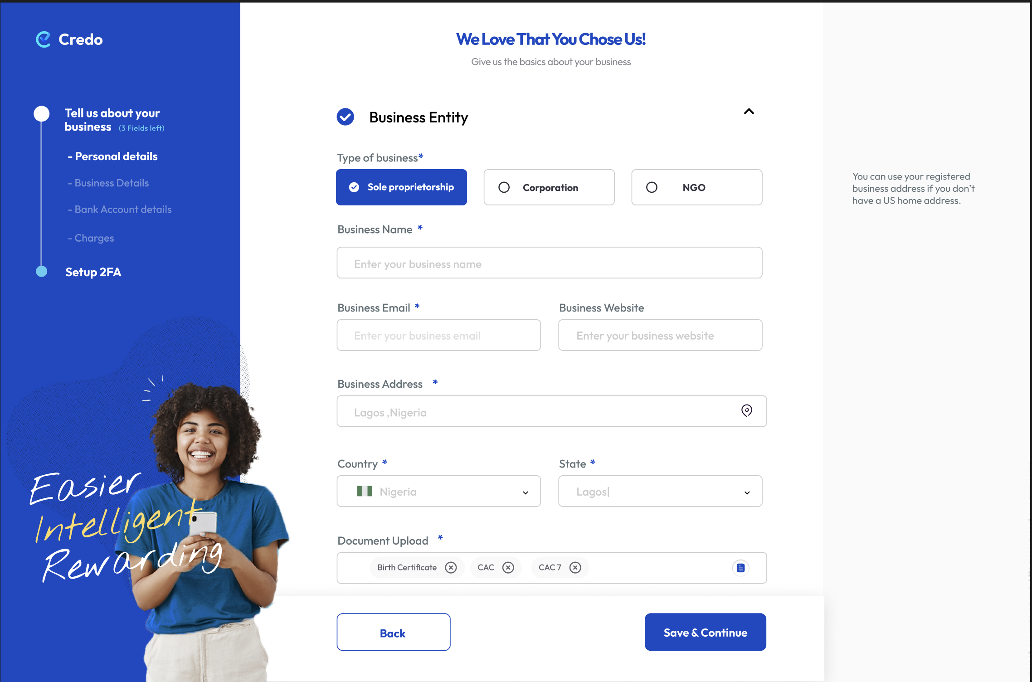Click the document upload icon on the right
Screen dimensions: 1032x682
[740, 568]
